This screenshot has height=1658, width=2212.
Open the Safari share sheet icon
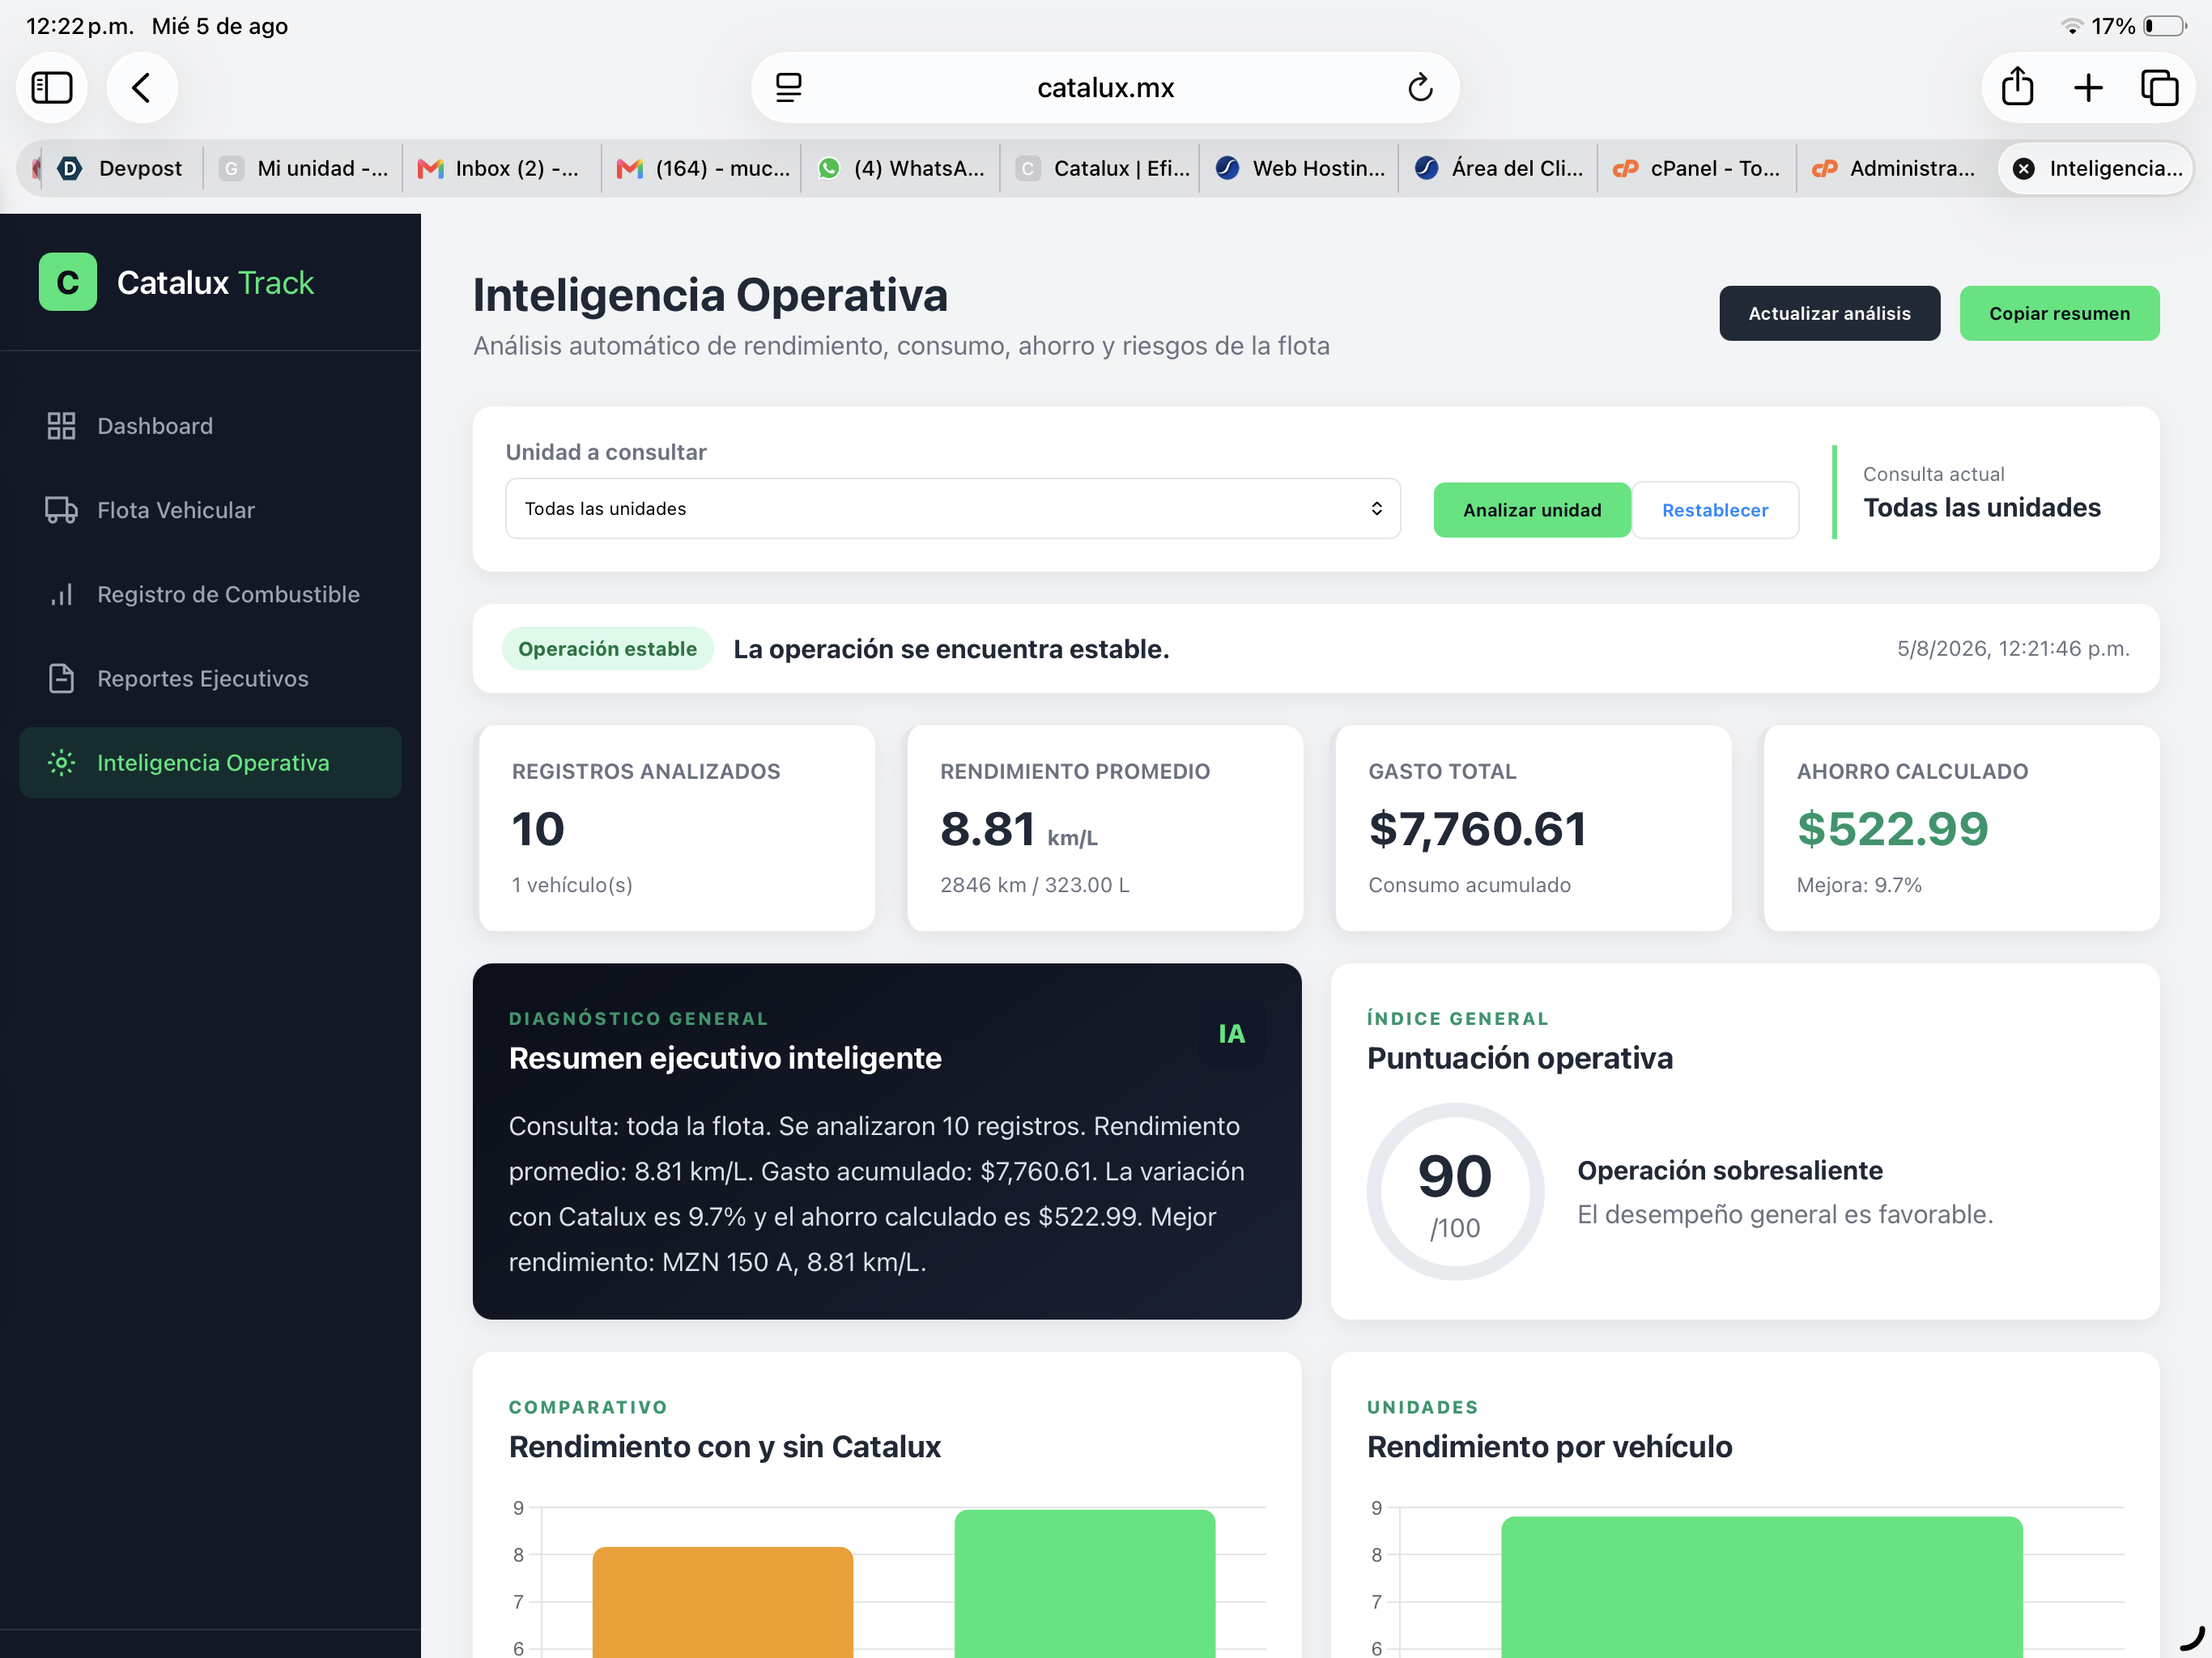pyautogui.click(x=2017, y=87)
